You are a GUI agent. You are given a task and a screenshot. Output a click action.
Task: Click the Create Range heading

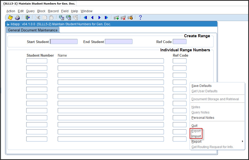click(x=197, y=36)
